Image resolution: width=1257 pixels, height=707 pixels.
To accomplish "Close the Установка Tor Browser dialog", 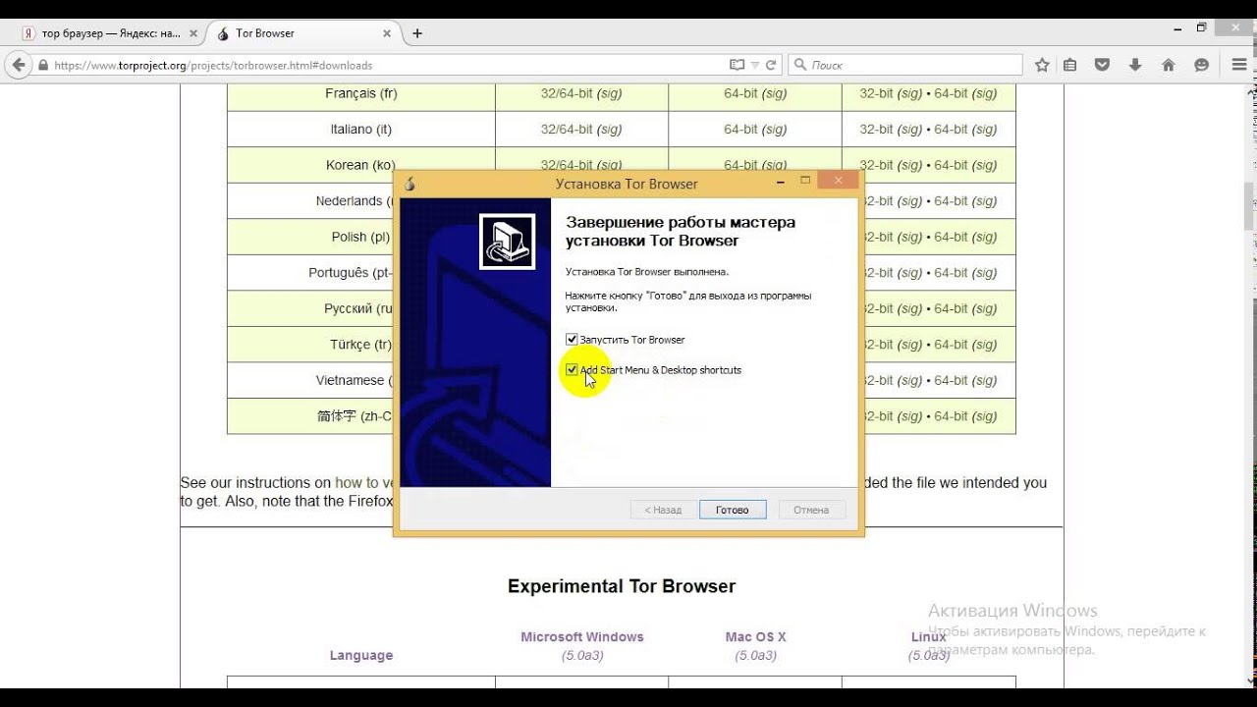I will (x=838, y=181).
